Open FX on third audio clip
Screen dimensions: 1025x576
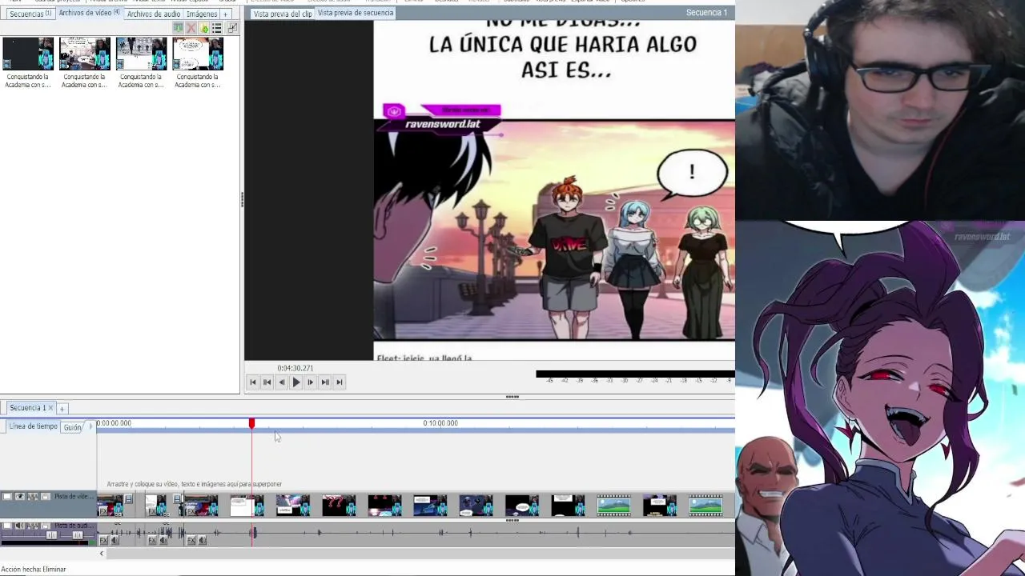tap(191, 541)
